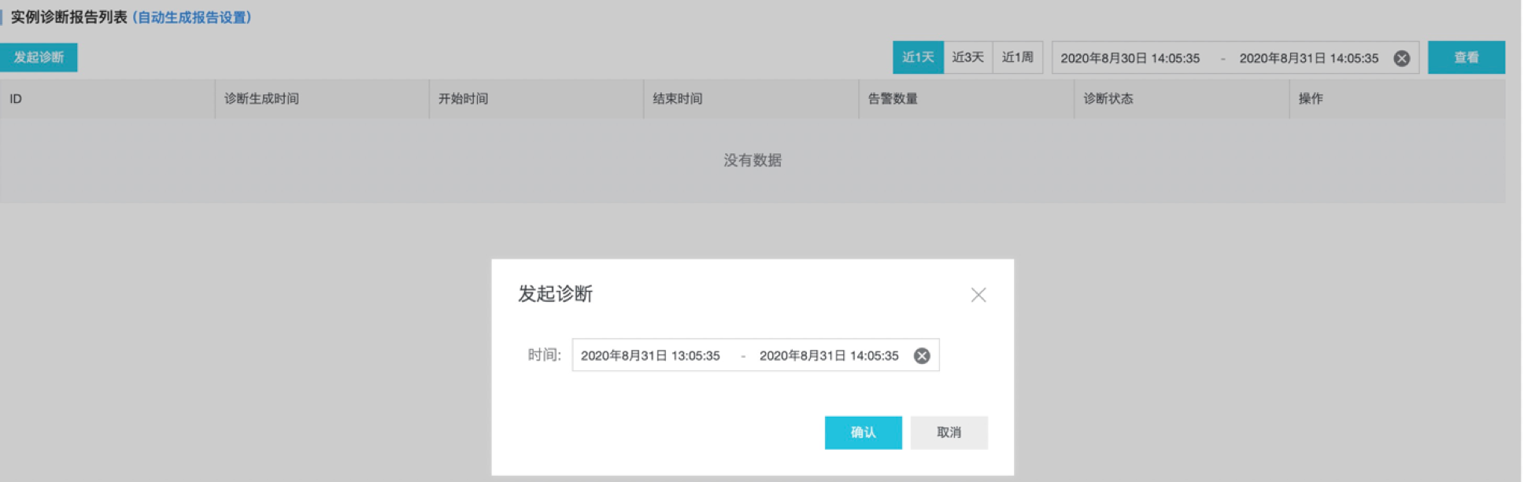Viewport: 1535px width, 482px height.
Task: Select the 近1天 time filter
Action: click(x=917, y=57)
